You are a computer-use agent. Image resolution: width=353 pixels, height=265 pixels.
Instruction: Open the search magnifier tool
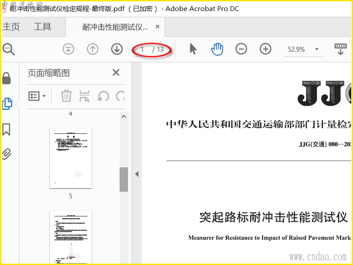point(8,49)
